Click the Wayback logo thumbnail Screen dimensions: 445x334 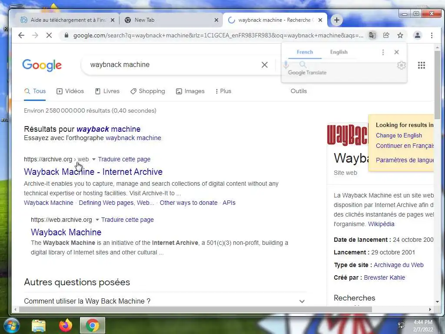point(347,135)
